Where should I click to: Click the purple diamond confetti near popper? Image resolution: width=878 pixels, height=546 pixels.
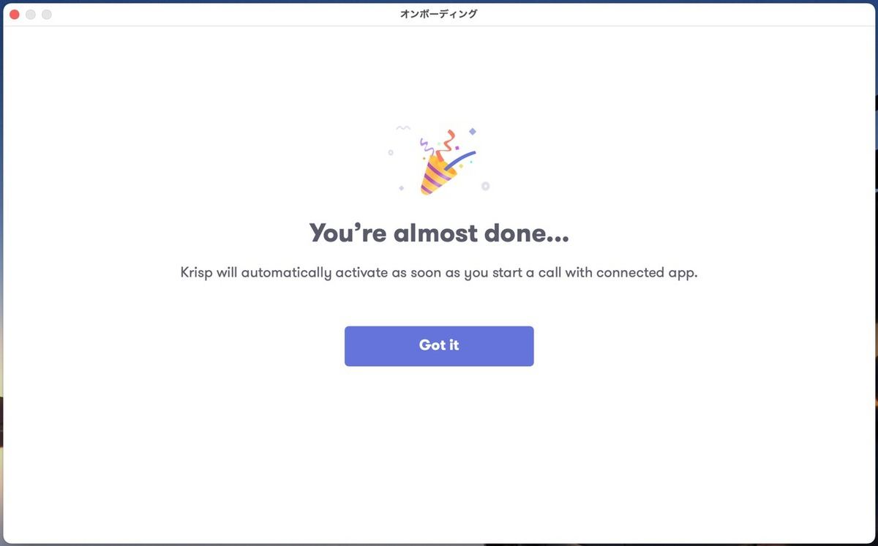(473, 132)
